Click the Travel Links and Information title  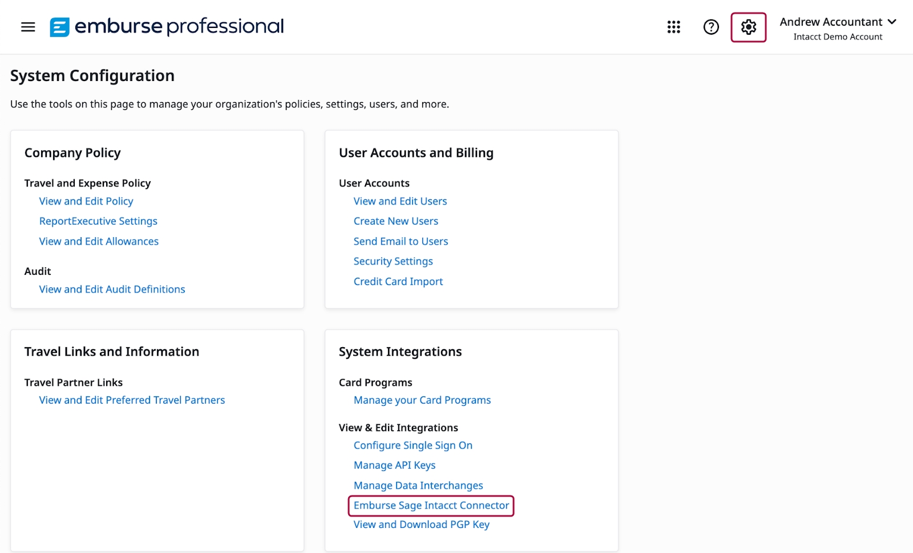pos(112,352)
